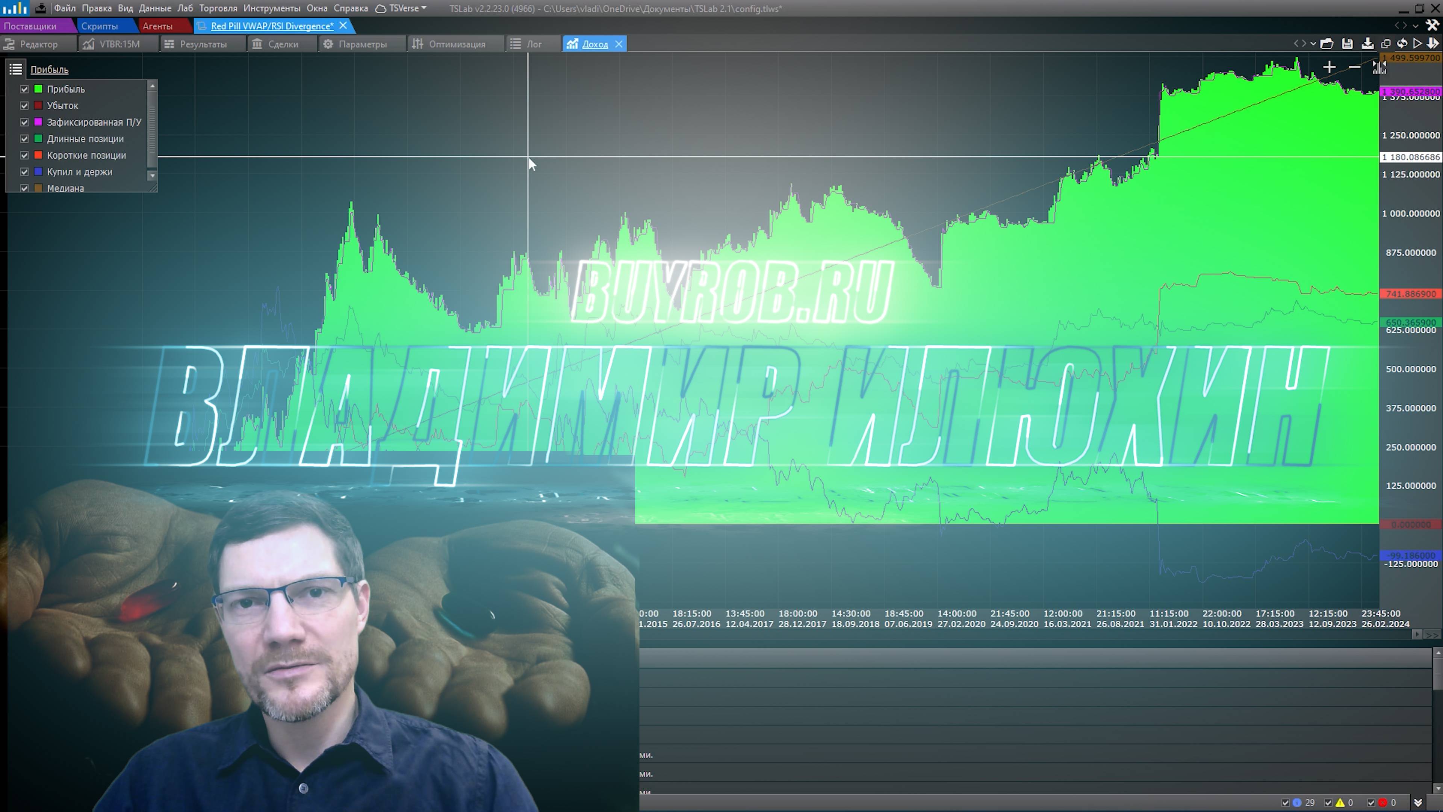Click the download to tray toolbar icon
The width and height of the screenshot is (1443, 812).
point(1367,44)
